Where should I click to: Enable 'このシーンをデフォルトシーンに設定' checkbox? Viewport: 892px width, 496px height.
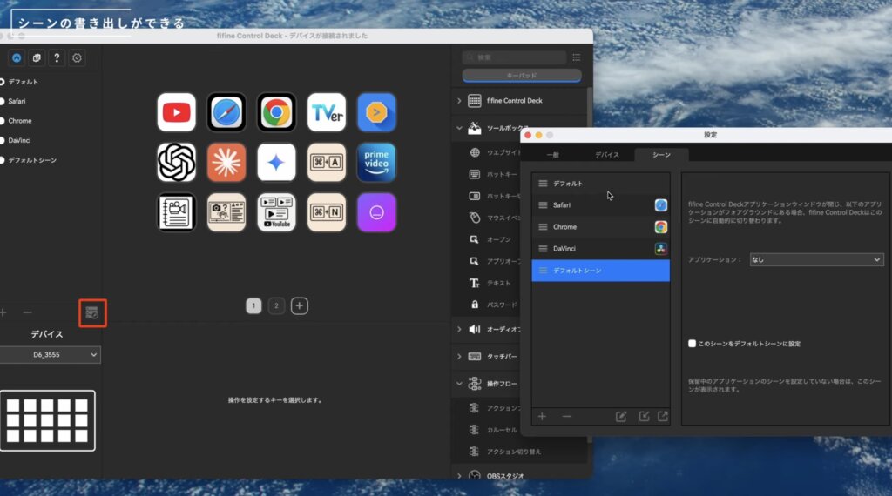click(x=693, y=344)
